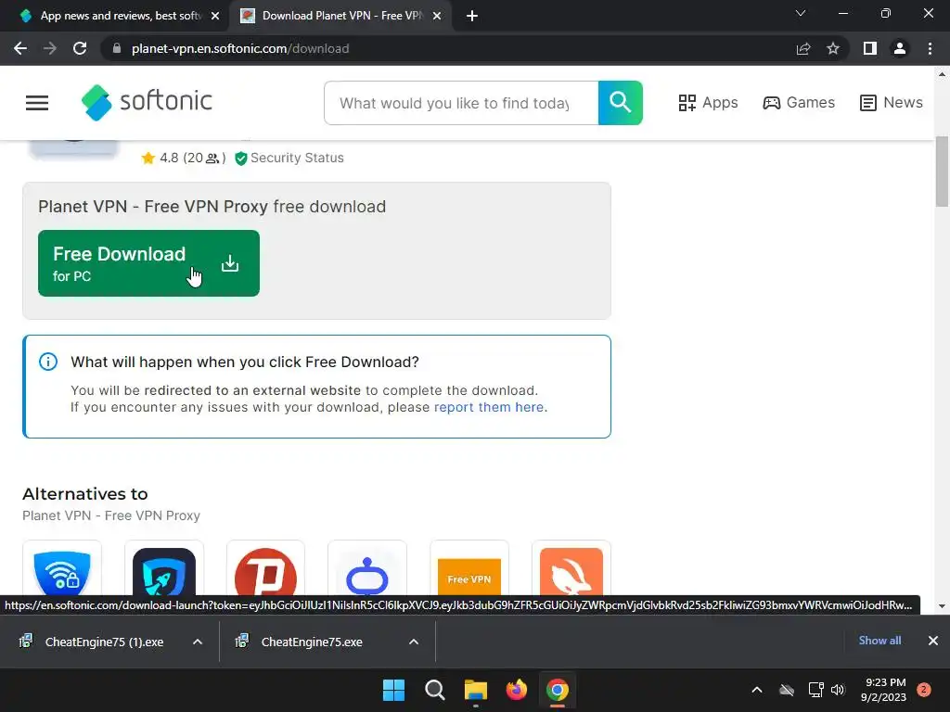Open a new tab with the plus icon
This screenshot has width=950, height=712.
coord(472,17)
